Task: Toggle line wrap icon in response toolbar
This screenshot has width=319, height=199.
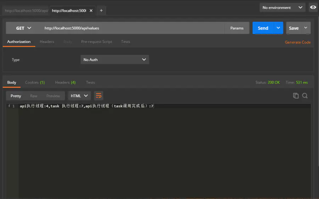Action: (x=99, y=96)
